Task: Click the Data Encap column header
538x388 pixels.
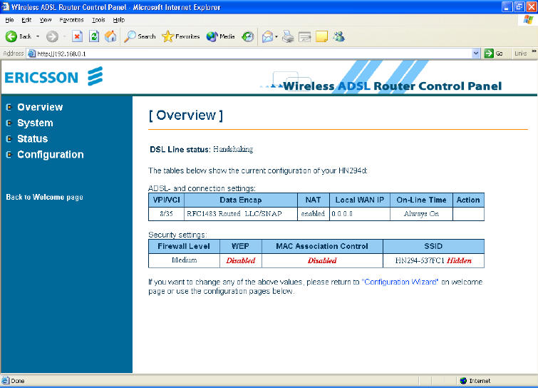Action: 241,200
